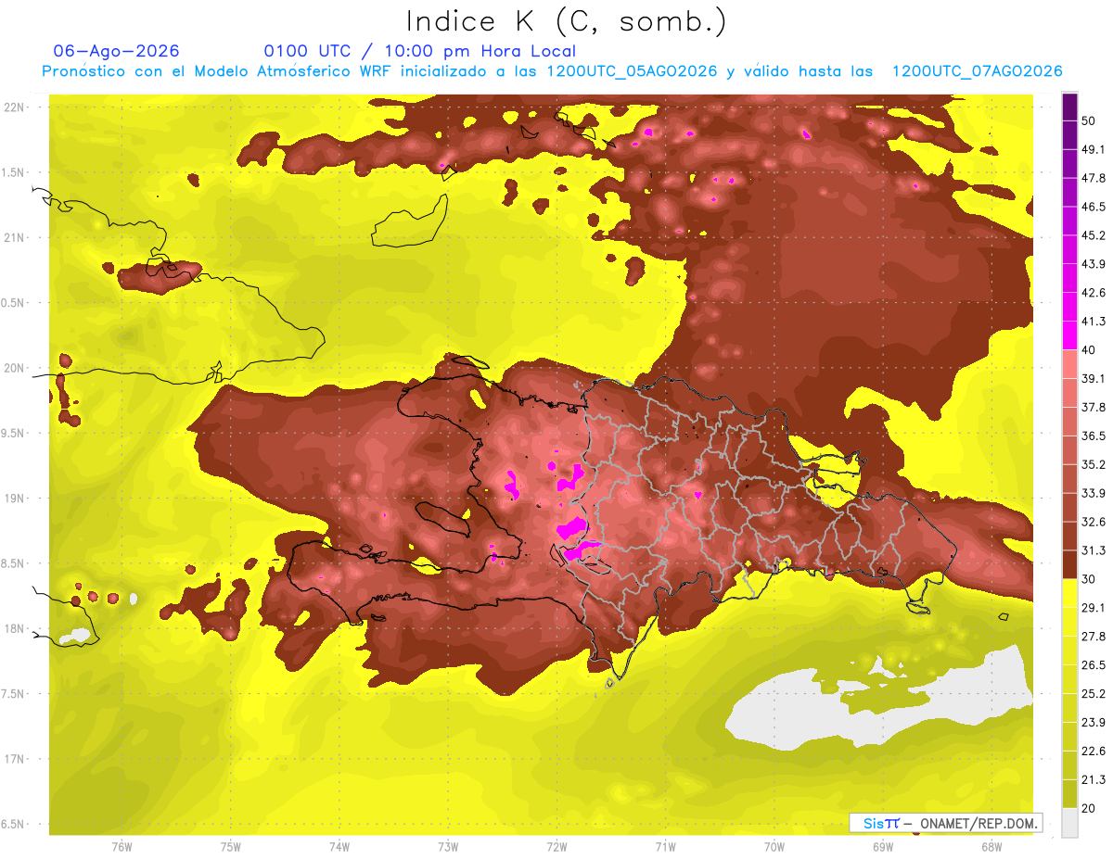
Task: Click the color bar value "29.1"
Action: pyautogui.click(x=1093, y=608)
